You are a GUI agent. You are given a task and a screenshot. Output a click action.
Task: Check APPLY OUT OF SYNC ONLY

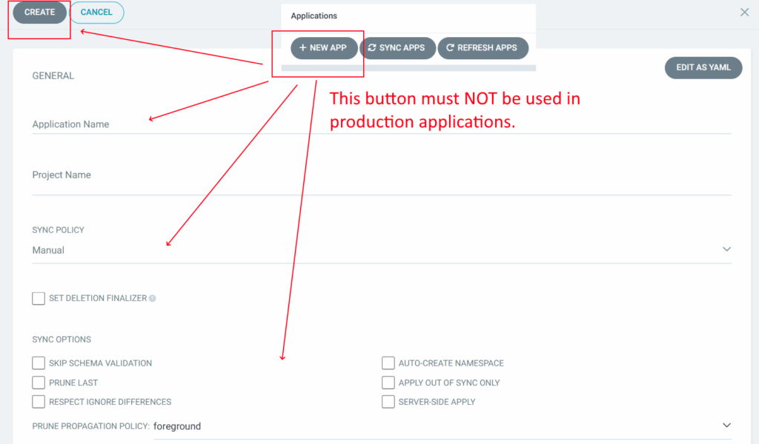pyautogui.click(x=388, y=382)
